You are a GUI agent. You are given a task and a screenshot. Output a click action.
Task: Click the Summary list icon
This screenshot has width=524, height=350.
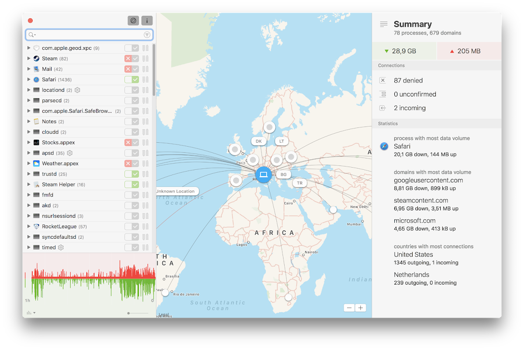tap(384, 24)
